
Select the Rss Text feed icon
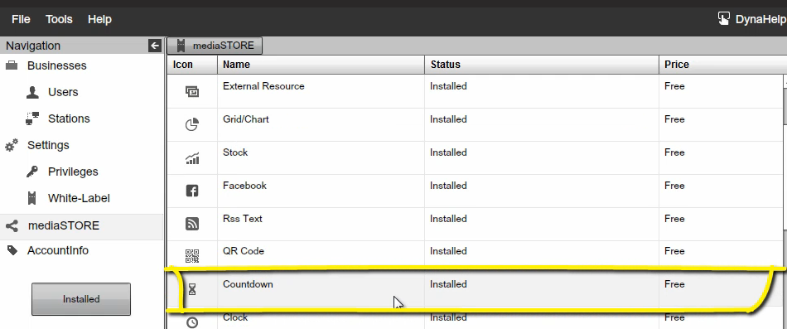[x=192, y=224]
